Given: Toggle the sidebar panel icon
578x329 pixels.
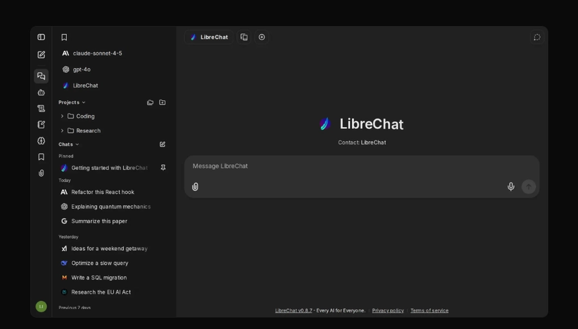Looking at the screenshot, I should 41,37.
